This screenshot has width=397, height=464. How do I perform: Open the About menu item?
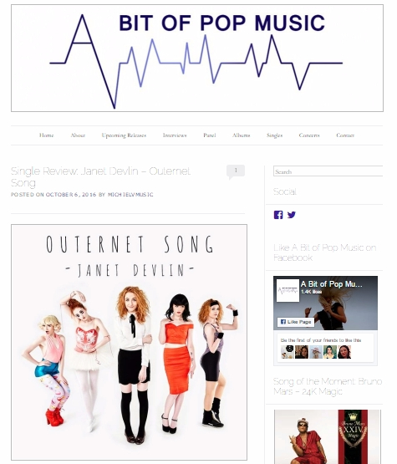[78, 135]
